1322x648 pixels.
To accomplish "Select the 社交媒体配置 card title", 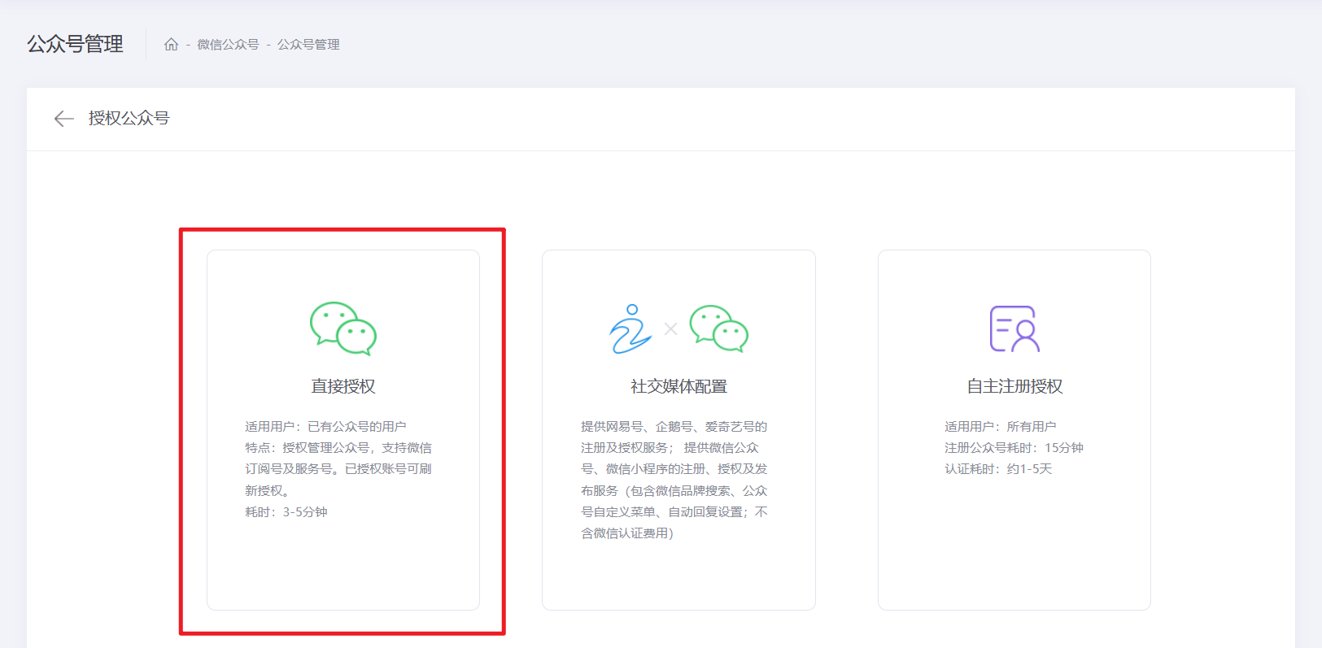I will tap(678, 386).
